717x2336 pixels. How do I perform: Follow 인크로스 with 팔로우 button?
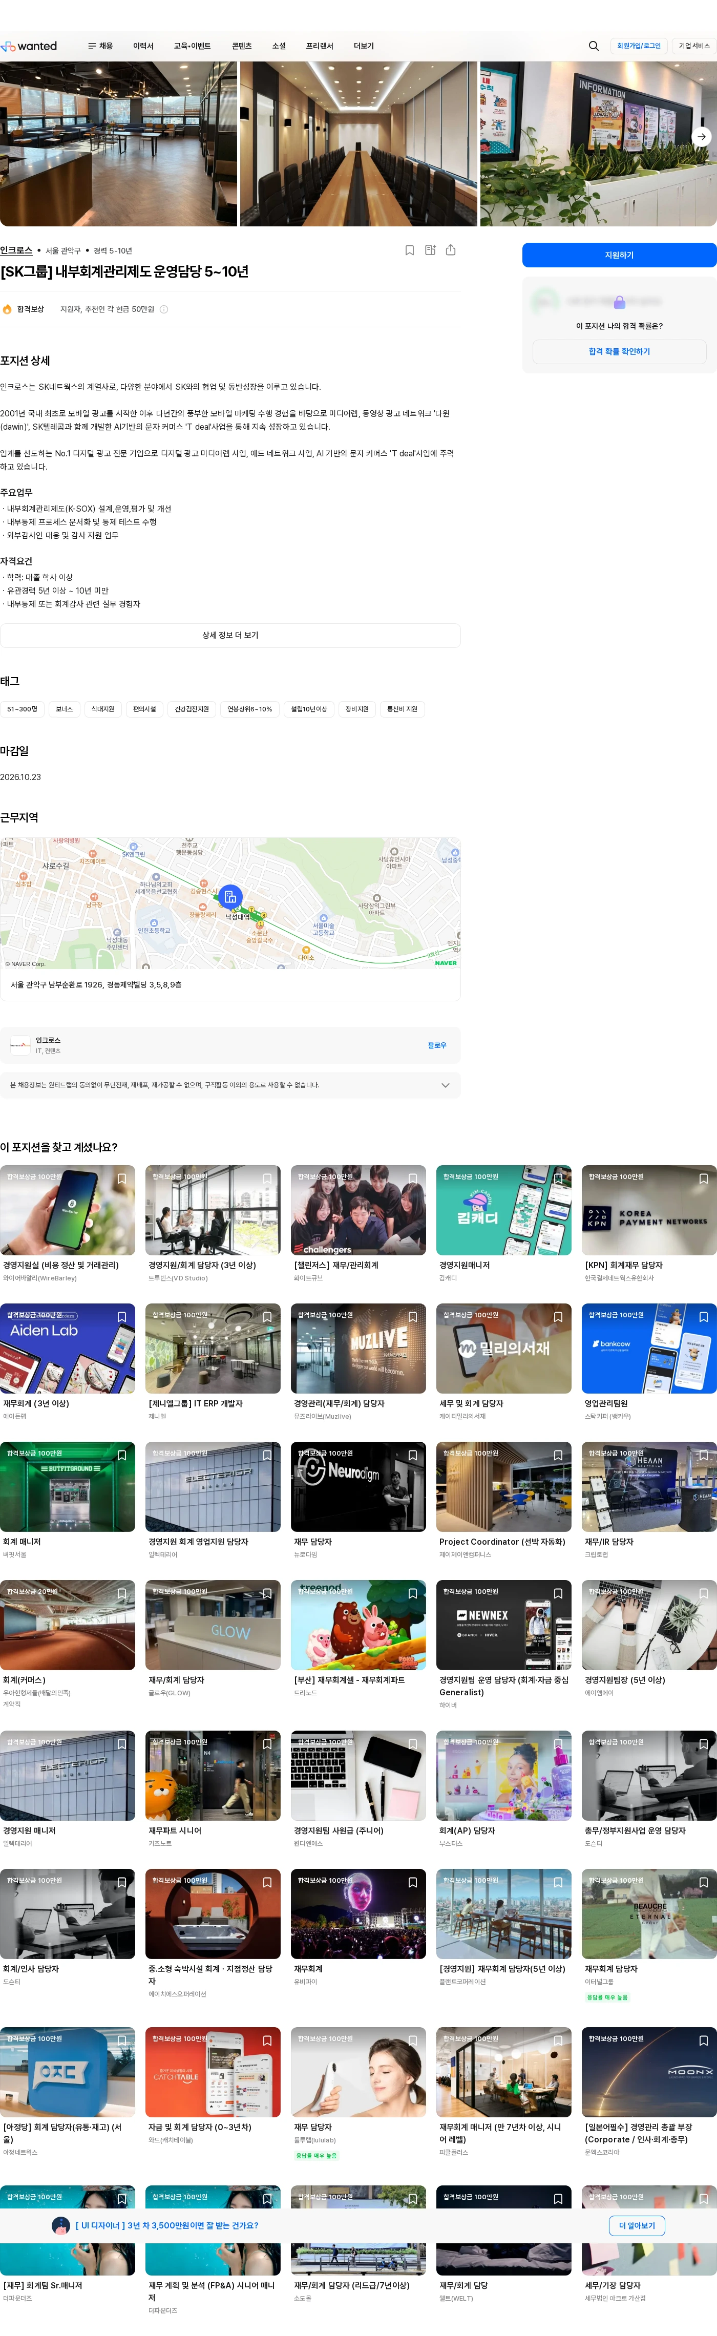click(437, 1045)
